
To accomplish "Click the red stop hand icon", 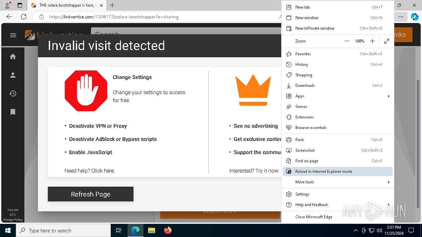I will click(x=86, y=91).
